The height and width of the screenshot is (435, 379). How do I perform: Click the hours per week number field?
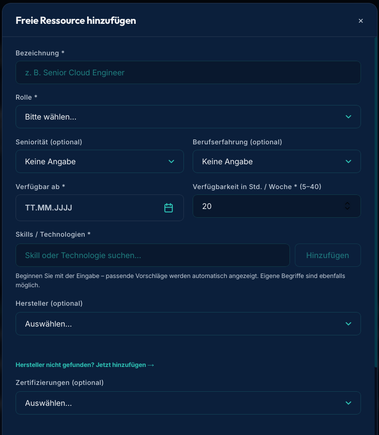coord(276,206)
